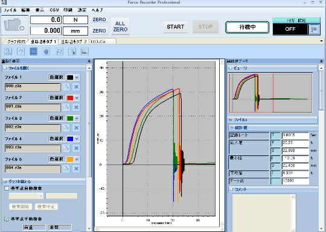Click the blue color swatch for ファイル 4

(70, 139)
